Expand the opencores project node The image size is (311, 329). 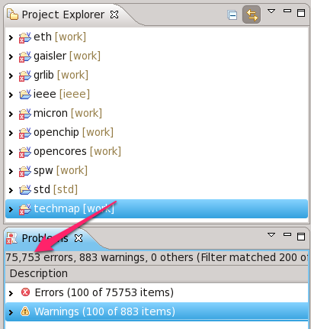coord(11,152)
